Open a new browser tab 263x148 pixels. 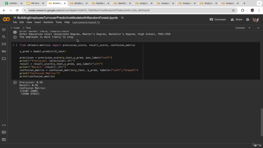(x=244, y=3)
